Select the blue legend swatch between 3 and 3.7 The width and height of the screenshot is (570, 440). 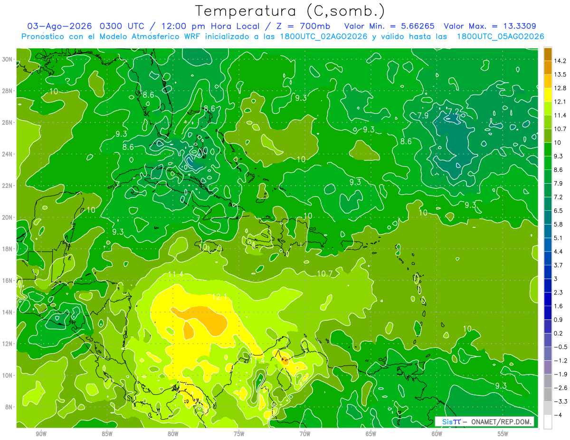coord(548,272)
